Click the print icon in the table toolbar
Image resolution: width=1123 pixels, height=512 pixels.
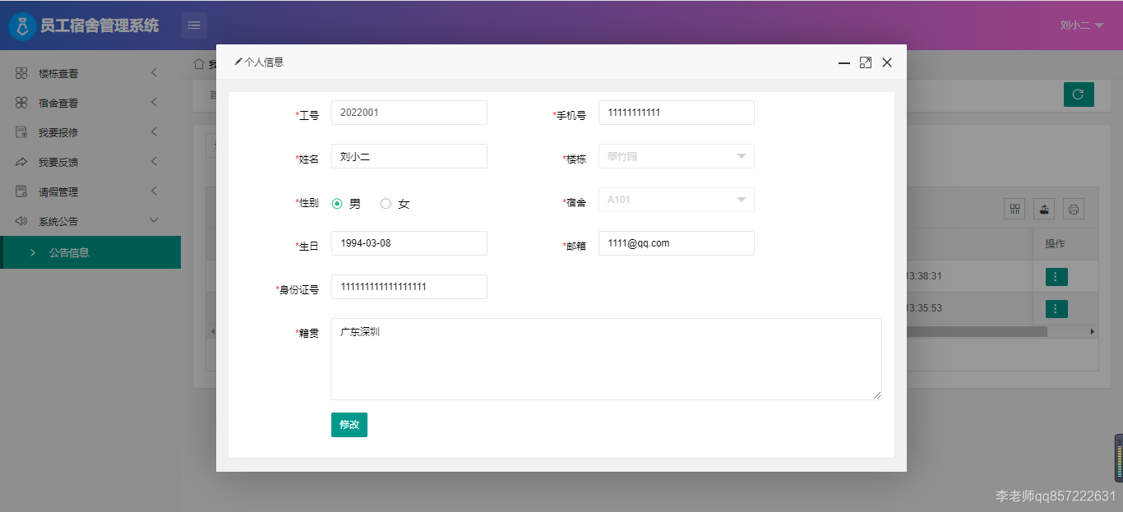1073,209
